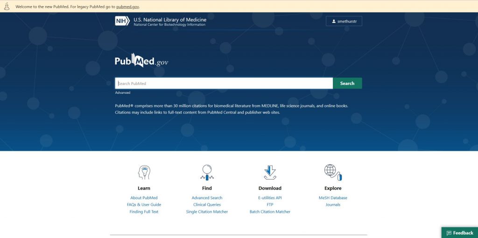Click the Explore heading
This screenshot has width=478, height=238.
click(x=333, y=189)
